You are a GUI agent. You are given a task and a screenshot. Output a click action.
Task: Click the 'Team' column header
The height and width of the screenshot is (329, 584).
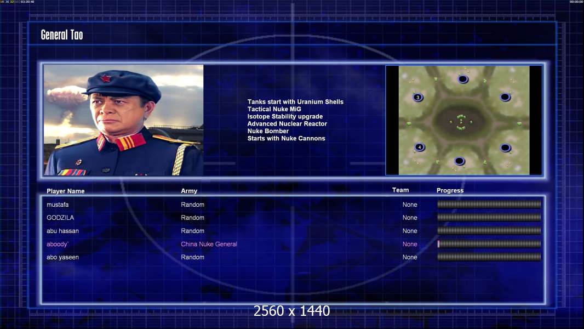(400, 190)
